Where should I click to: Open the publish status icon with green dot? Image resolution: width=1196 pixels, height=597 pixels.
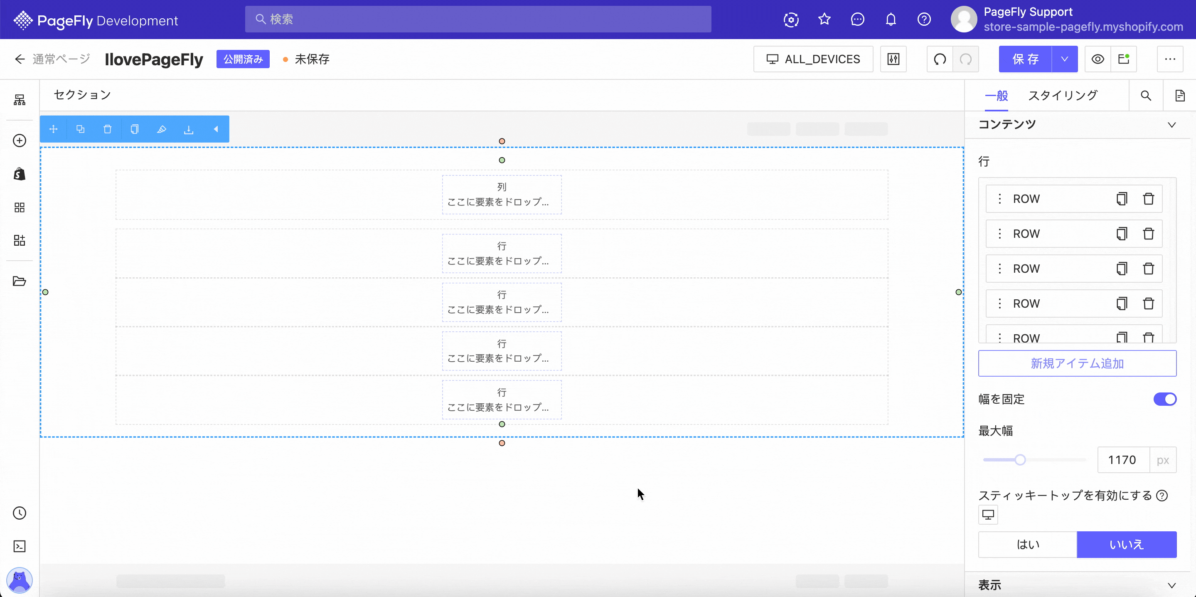(x=1124, y=59)
